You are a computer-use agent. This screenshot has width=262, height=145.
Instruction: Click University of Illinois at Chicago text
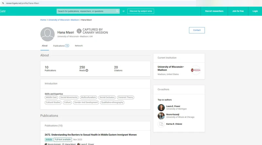180,117
